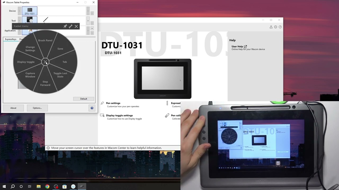Close the Radial menu title bar

[x=76, y=26]
